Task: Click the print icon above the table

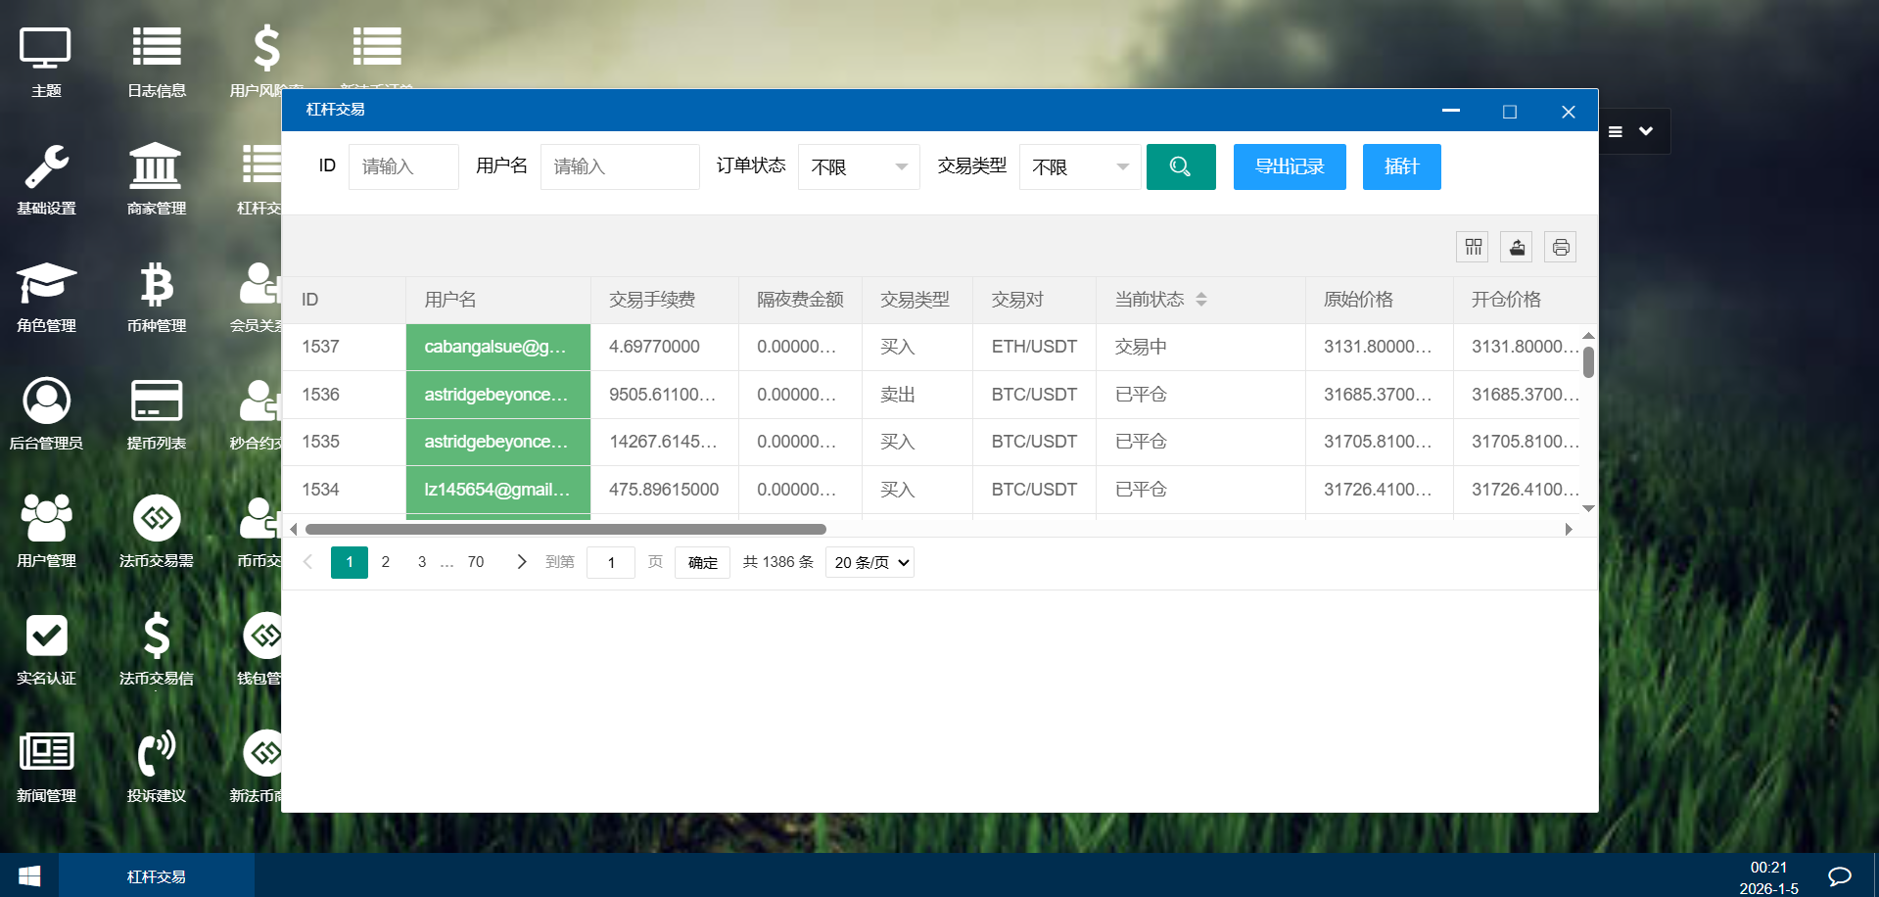Action: pos(1560,247)
